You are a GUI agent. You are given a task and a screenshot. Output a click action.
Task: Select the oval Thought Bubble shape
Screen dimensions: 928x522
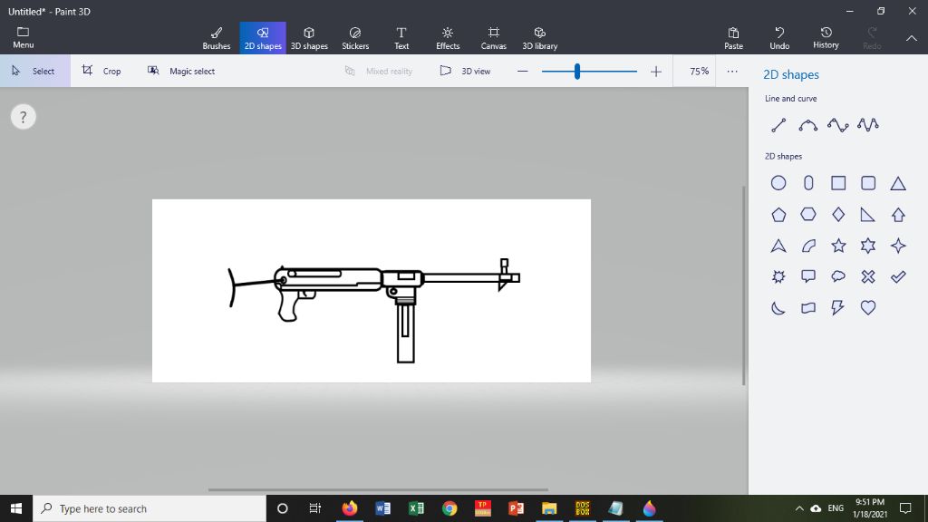click(838, 276)
